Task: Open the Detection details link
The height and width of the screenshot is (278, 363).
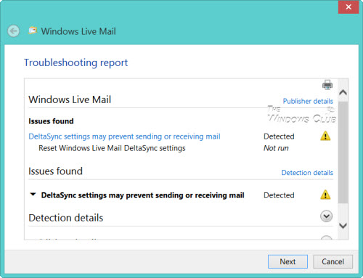Action: pyautogui.click(x=307, y=173)
